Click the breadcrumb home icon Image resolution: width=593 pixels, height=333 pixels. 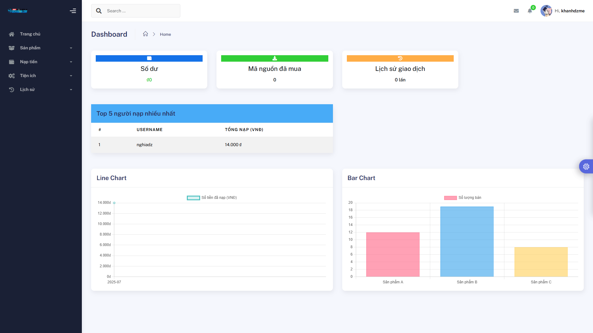145,34
